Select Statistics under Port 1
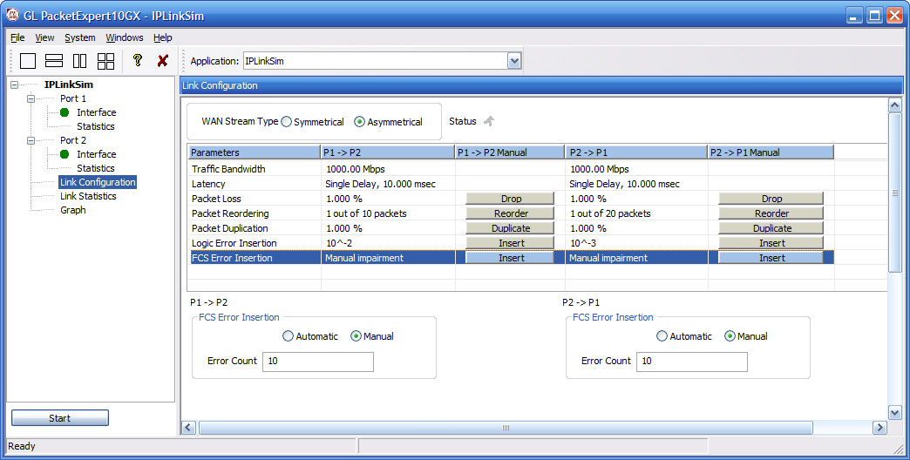The width and height of the screenshot is (910, 460). (96, 126)
